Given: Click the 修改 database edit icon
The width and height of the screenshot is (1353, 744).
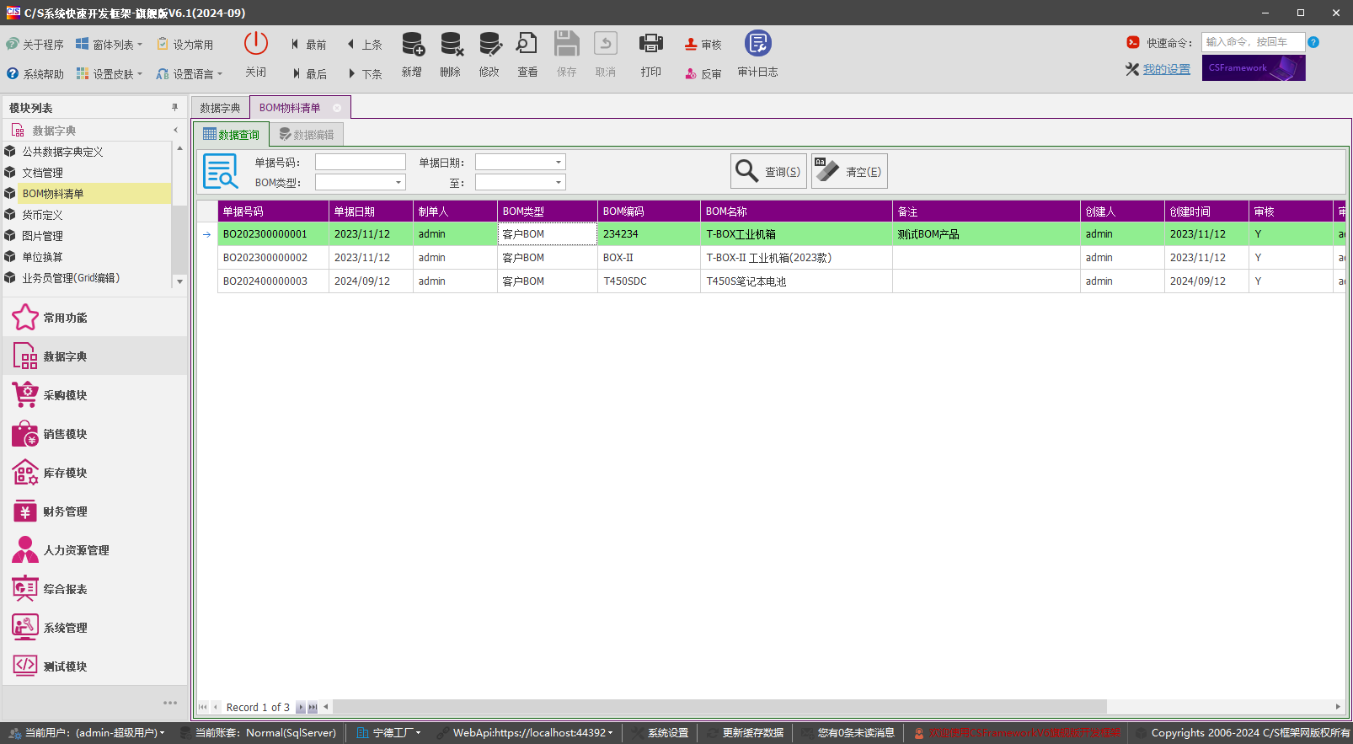Looking at the screenshot, I should 489,44.
